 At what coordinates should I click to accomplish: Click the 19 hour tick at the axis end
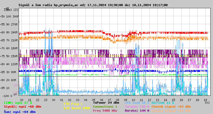pyautogui.click(x=205, y=100)
